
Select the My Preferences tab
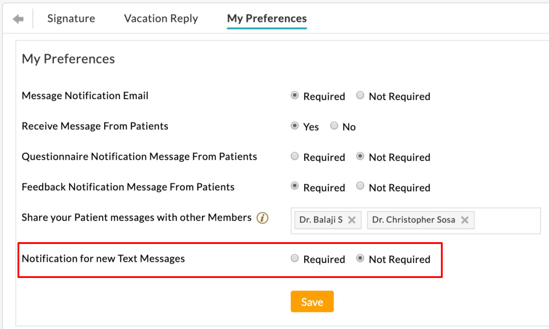click(x=266, y=18)
